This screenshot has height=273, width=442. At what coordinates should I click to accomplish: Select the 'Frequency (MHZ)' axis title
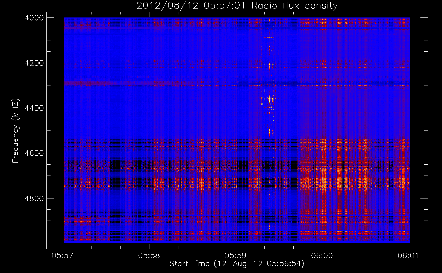[16, 131]
